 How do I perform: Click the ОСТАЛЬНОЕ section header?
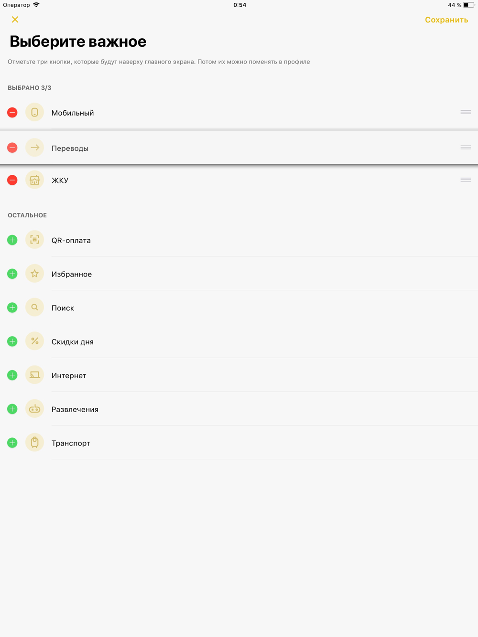pyautogui.click(x=27, y=215)
